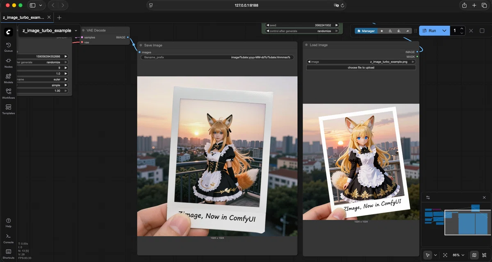The image size is (492, 262).
Task: Click the browser tab overview icon
Action: pyautogui.click(x=484, y=5)
